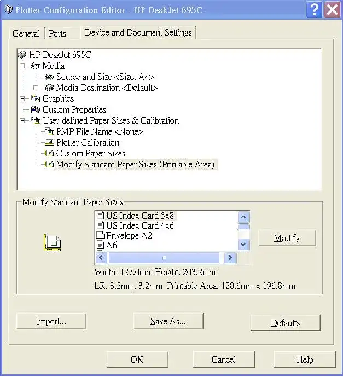Click the Custom Paper Sizes icon
Image resolution: width=343 pixels, height=377 pixels.
pyautogui.click(x=49, y=153)
